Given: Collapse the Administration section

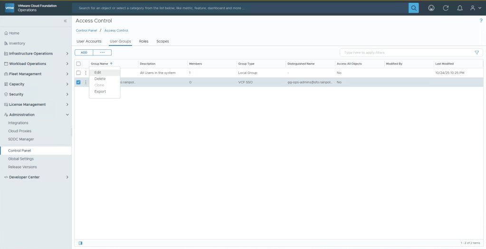Looking at the screenshot, I should tap(67, 115).
